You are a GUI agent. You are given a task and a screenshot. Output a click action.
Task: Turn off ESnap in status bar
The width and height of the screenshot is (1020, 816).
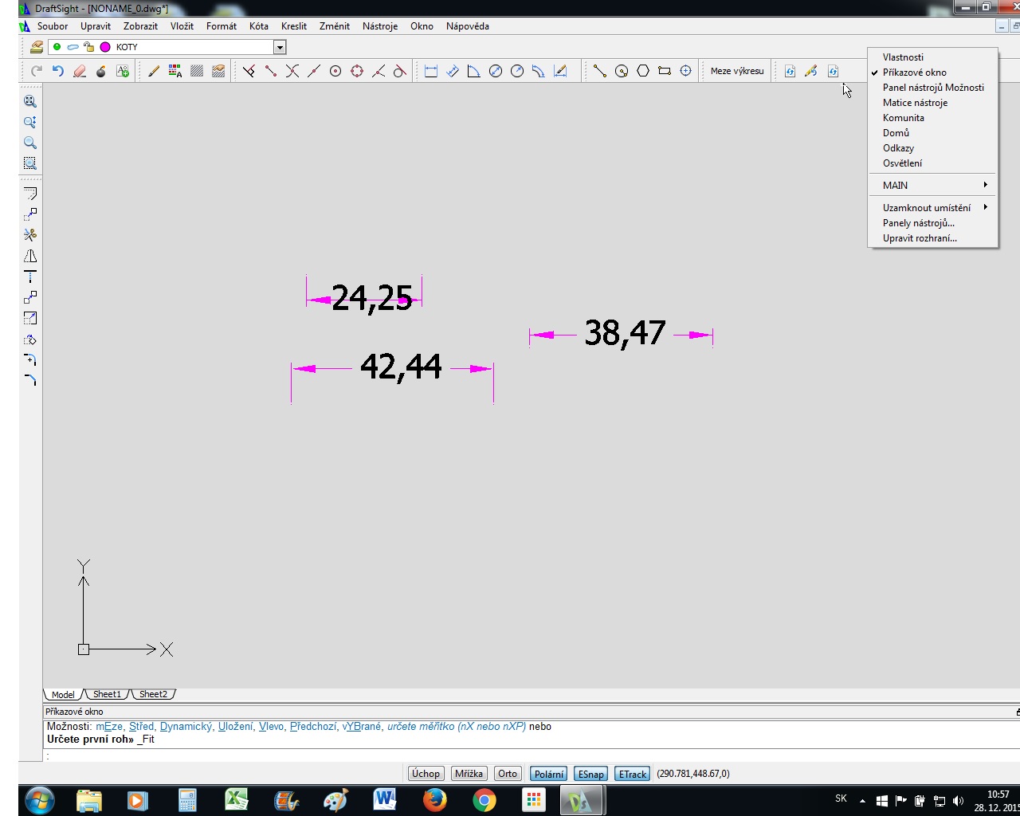(590, 774)
